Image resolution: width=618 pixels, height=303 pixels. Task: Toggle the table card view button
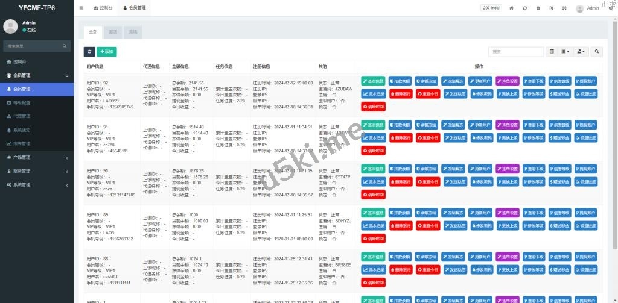pyautogui.click(x=552, y=52)
